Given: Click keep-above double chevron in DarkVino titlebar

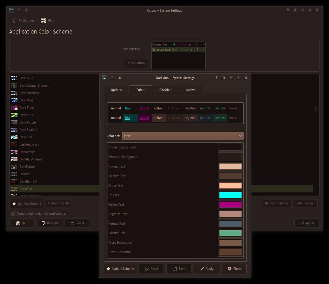Looking at the screenshot, I should click(x=224, y=78).
